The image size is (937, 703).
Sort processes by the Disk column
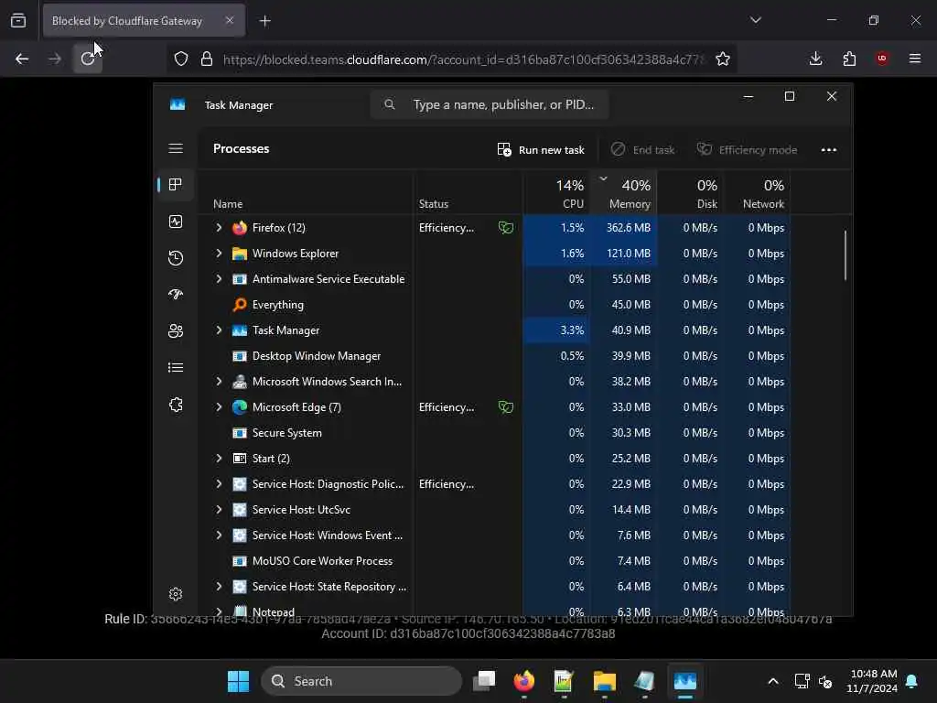(691, 192)
